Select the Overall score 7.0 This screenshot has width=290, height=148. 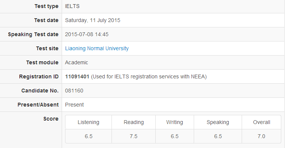point(261,136)
